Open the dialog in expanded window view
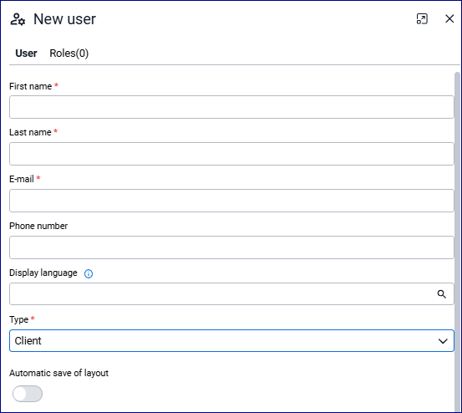The height and width of the screenshot is (413, 462). [422, 19]
